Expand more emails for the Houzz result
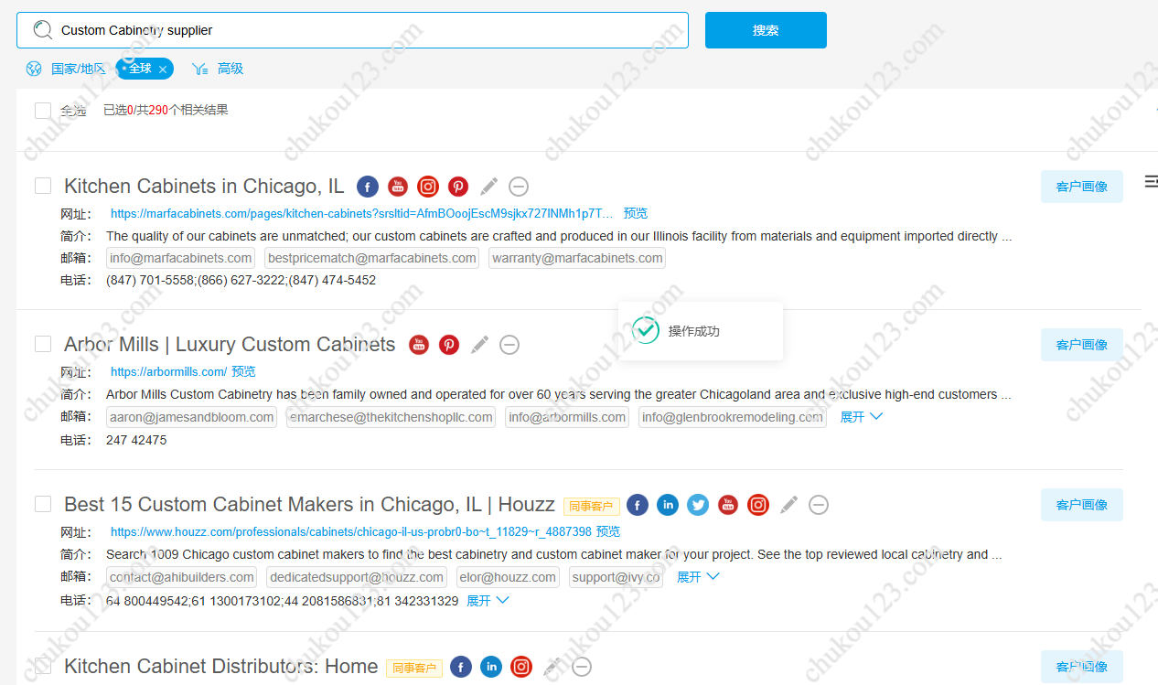This screenshot has width=1158, height=685. pyautogui.click(x=698, y=577)
